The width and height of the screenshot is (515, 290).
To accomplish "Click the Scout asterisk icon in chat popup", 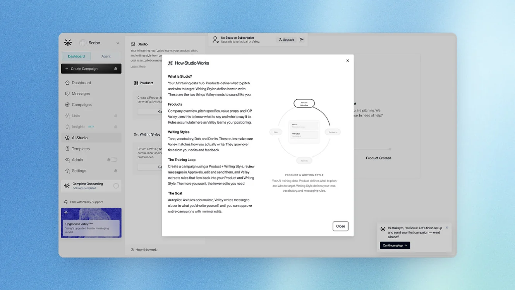I will [383, 229].
